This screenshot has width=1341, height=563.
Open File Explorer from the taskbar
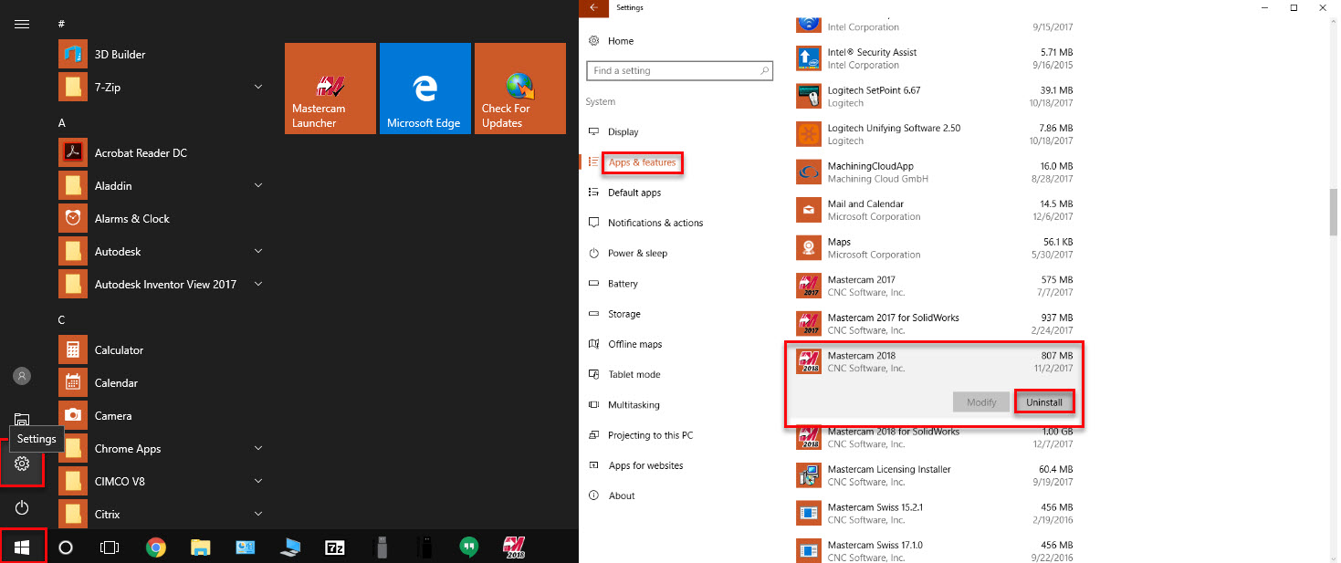201,547
